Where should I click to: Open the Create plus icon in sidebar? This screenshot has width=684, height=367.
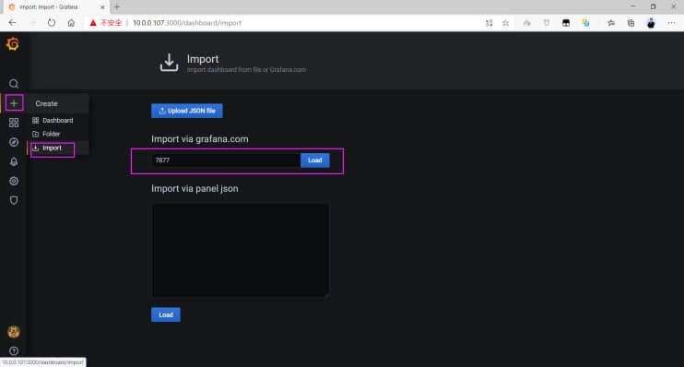coord(14,103)
